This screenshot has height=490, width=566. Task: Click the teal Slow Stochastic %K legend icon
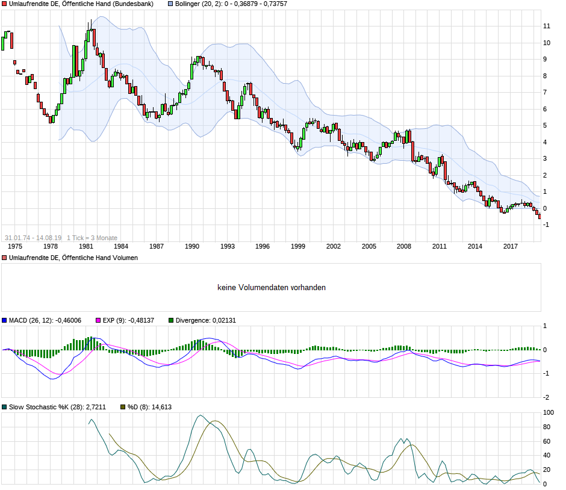pos(4,407)
